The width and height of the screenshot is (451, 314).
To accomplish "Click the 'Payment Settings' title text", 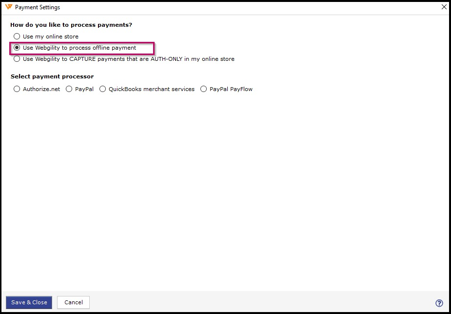I will [38, 7].
